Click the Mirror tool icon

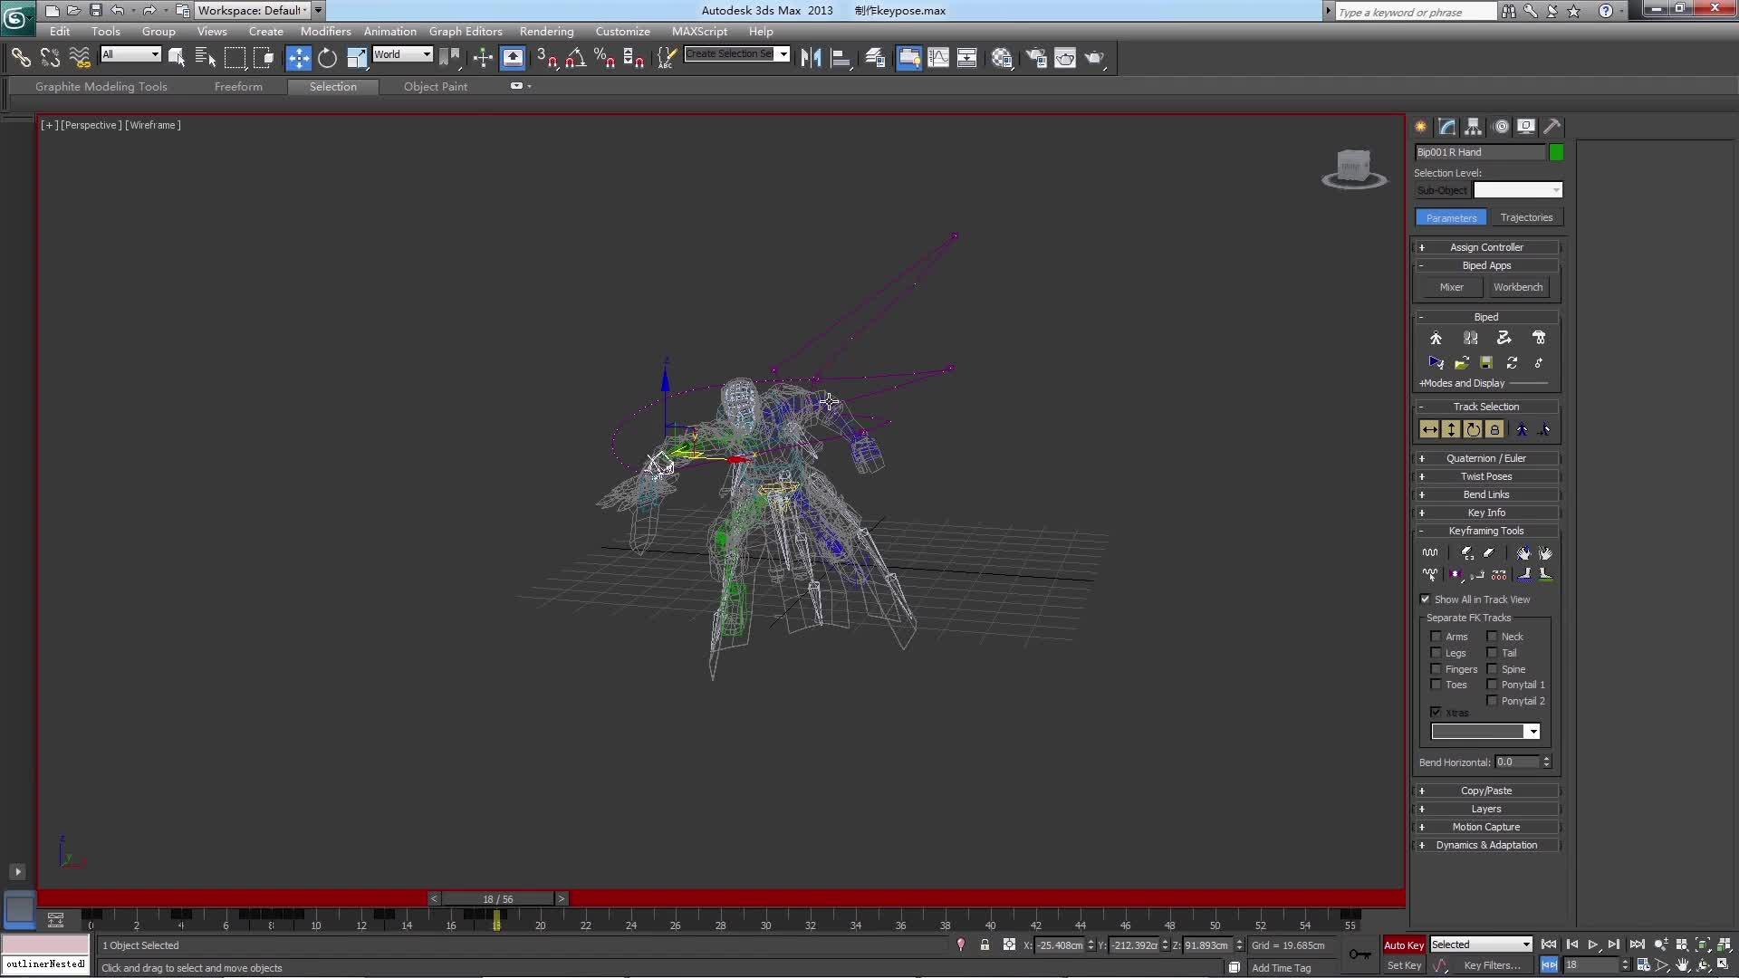811,58
